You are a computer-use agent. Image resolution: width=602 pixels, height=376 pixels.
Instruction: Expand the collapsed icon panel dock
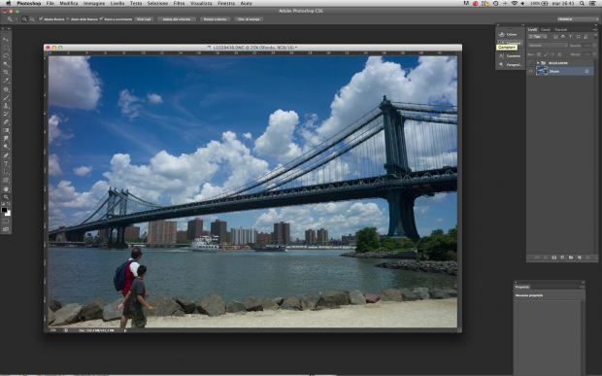coord(523,25)
